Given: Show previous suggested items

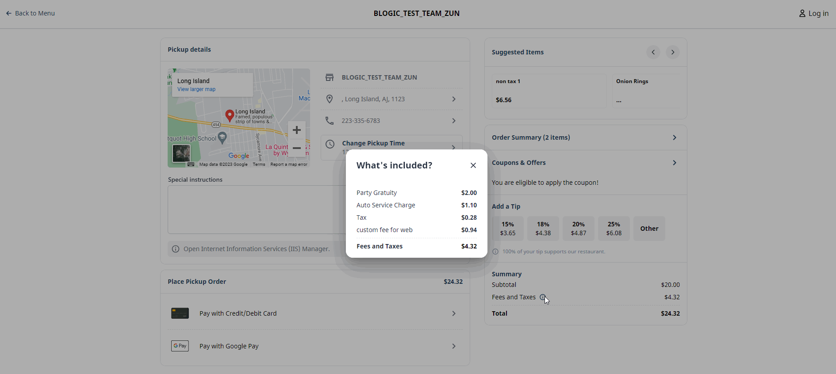Looking at the screenshot, I should click(x=653, y=52).
